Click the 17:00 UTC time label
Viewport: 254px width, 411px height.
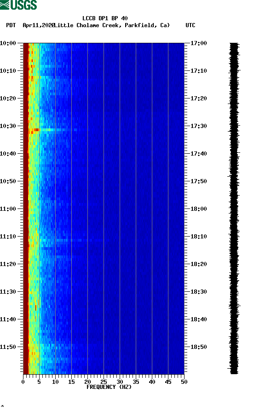point(199,43)
